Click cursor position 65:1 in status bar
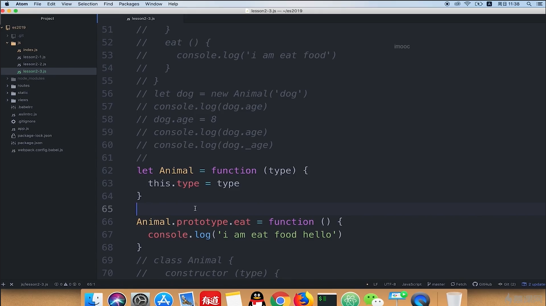 tap(91, 284)
